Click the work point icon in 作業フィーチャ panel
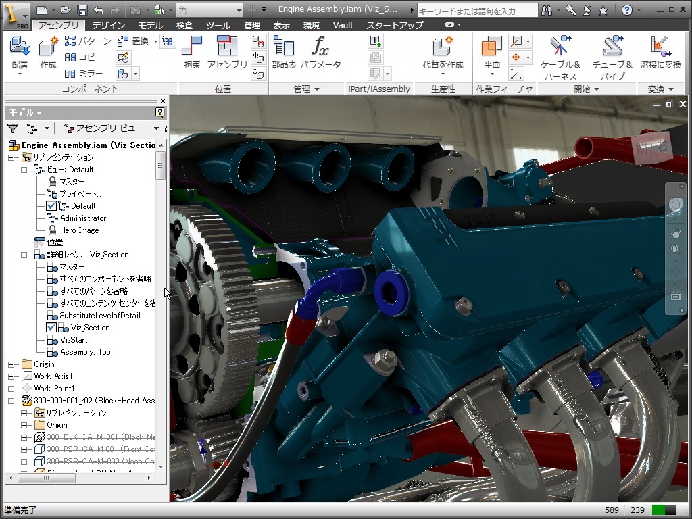 (x=516, y=57)
